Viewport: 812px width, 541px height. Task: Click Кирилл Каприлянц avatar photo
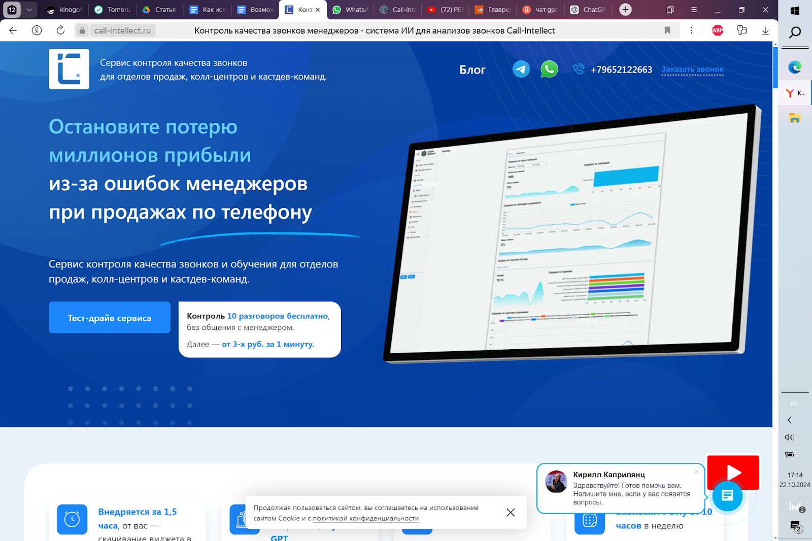[x=556, y=482]
